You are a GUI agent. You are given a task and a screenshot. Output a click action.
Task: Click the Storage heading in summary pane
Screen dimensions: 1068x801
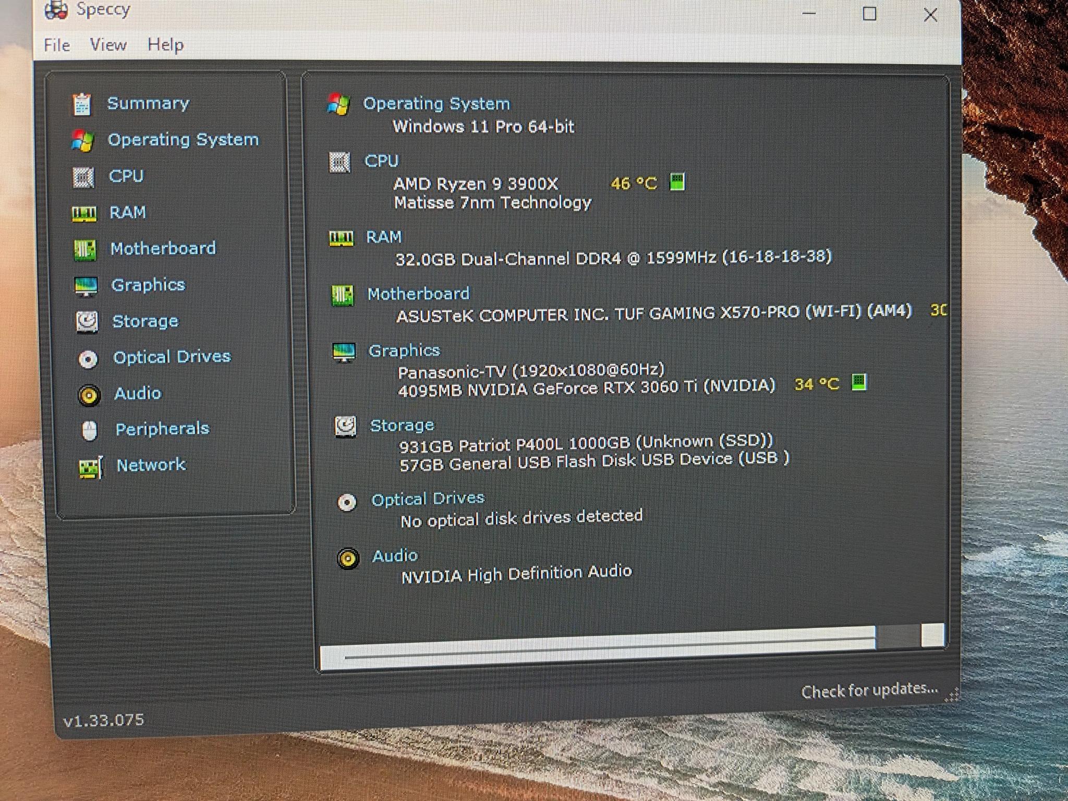coord(402,425)
